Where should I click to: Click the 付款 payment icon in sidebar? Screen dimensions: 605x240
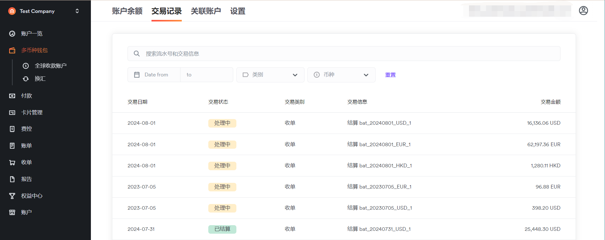coord(12,96)
